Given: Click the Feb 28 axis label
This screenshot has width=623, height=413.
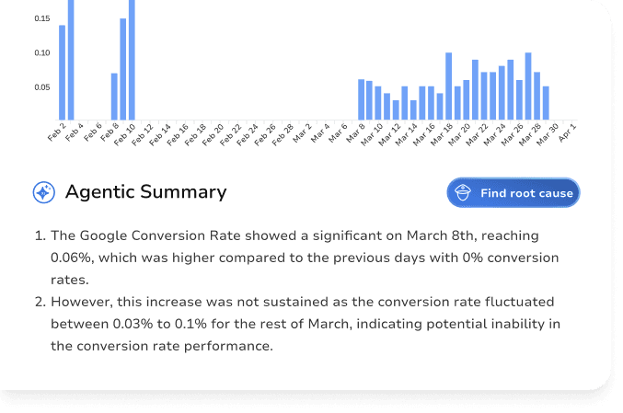Looking at the screenshot, I should (x=284, y=134).
